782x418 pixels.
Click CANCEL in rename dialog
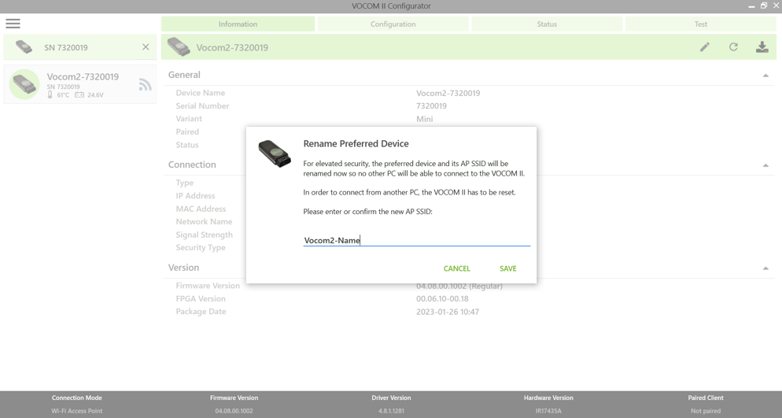pos(457,268)
